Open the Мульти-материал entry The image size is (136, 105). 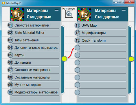point(28,85)
